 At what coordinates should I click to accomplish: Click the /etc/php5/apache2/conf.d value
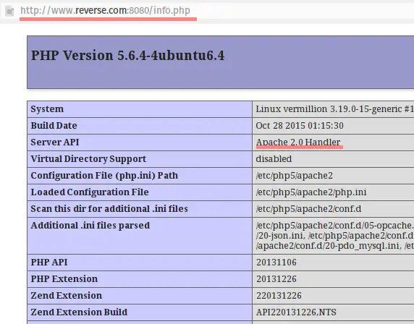point(308,209)
